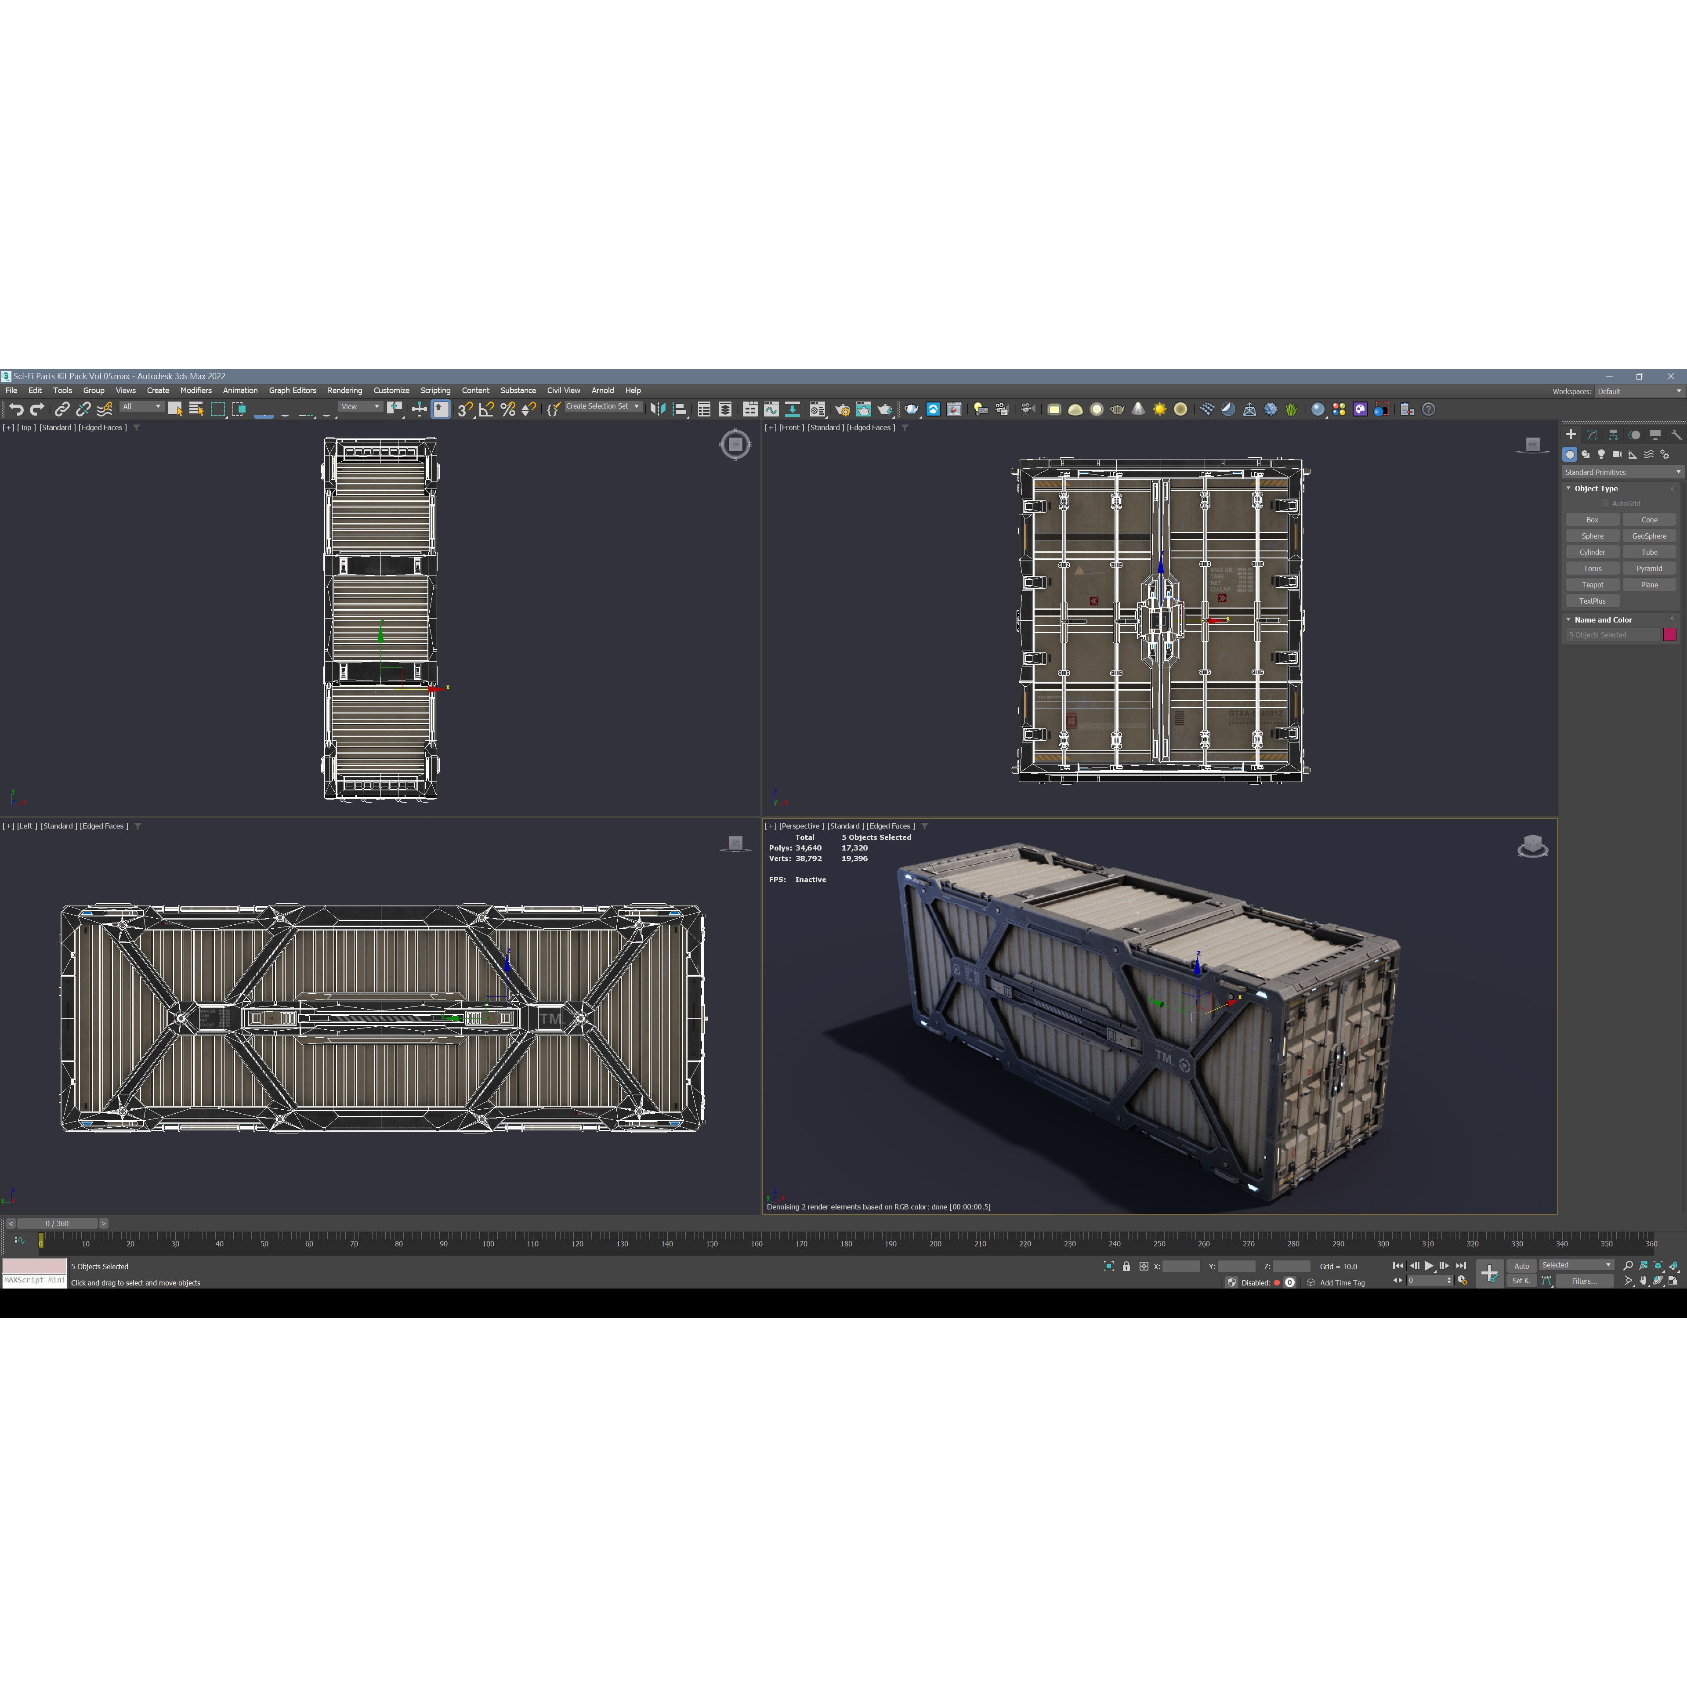Open Material Editor sphere icon

click(x=1318, y=409)
